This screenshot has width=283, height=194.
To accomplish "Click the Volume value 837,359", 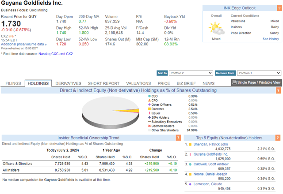I will click(x=112, y=22).
